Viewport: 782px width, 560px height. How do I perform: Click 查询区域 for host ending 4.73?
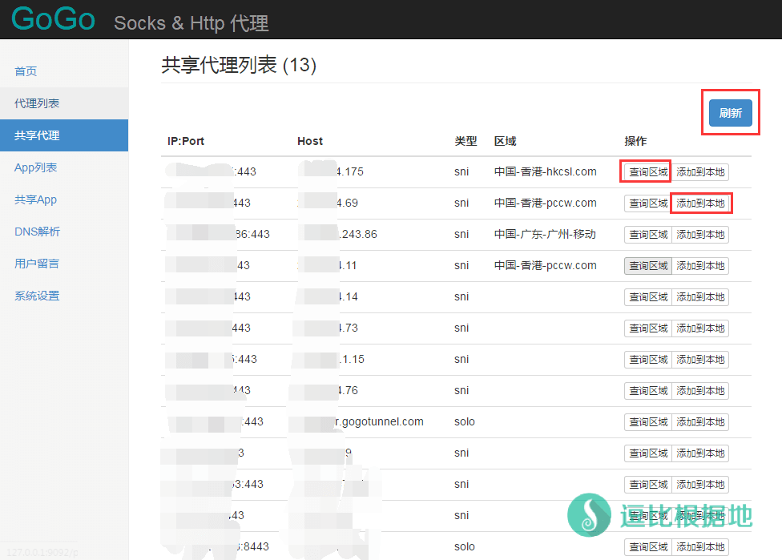pos(647,328)
